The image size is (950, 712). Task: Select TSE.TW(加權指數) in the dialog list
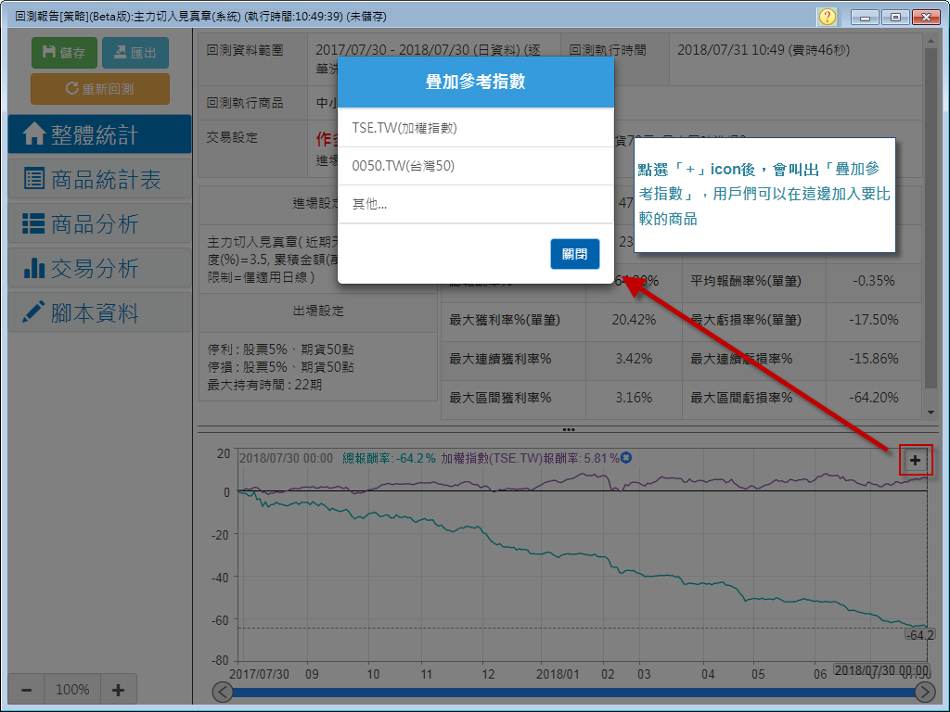[x=475, y=128]
